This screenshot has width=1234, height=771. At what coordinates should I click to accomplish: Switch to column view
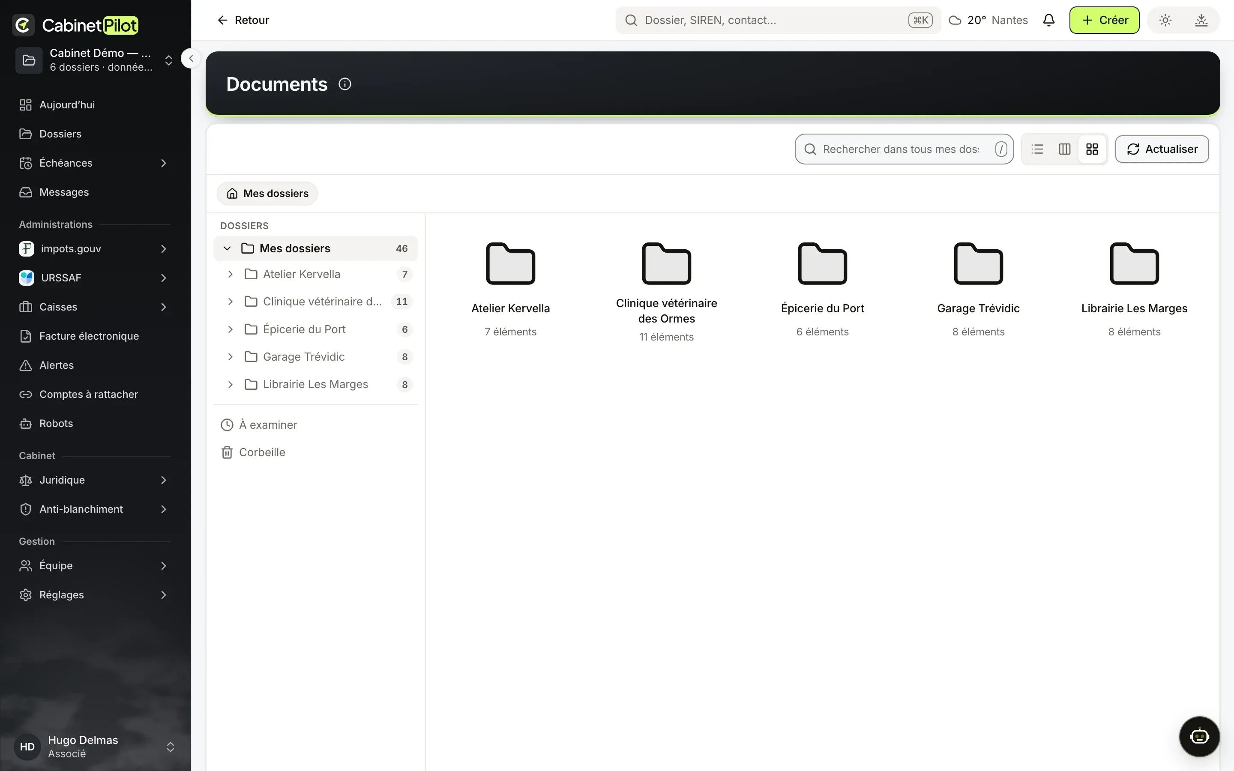(1064, 149)
